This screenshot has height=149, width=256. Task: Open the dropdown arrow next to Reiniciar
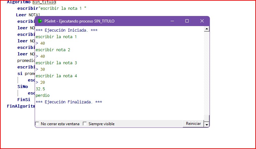pyautogui.click(x=206, y=124)
